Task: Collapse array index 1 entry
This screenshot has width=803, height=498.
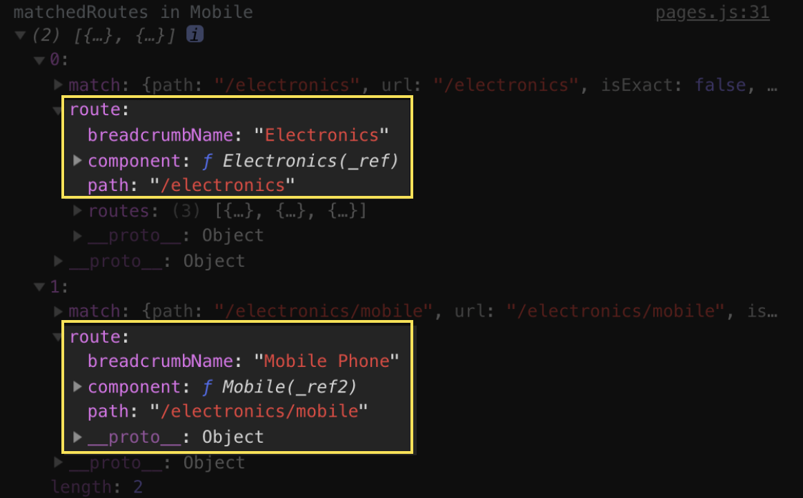Action: coord(39,287)
